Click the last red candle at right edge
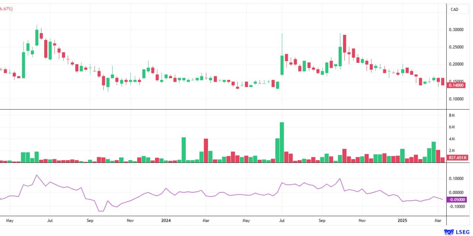The width and height of the screenshot is (473, 236). click(x=443, y=81)
